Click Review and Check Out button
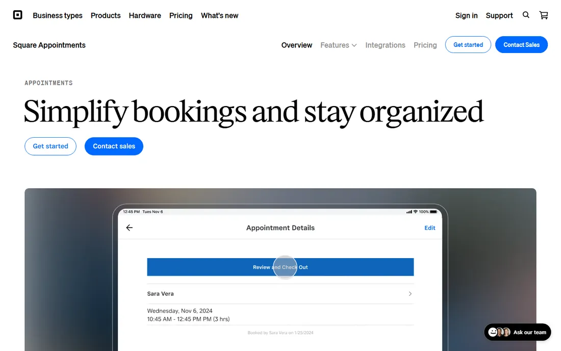Image resolution: width=561 pixels, height=351 pixels. (x=280, y=267)
